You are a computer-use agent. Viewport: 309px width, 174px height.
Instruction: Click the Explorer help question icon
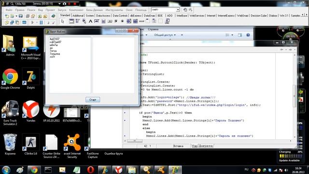248,35
